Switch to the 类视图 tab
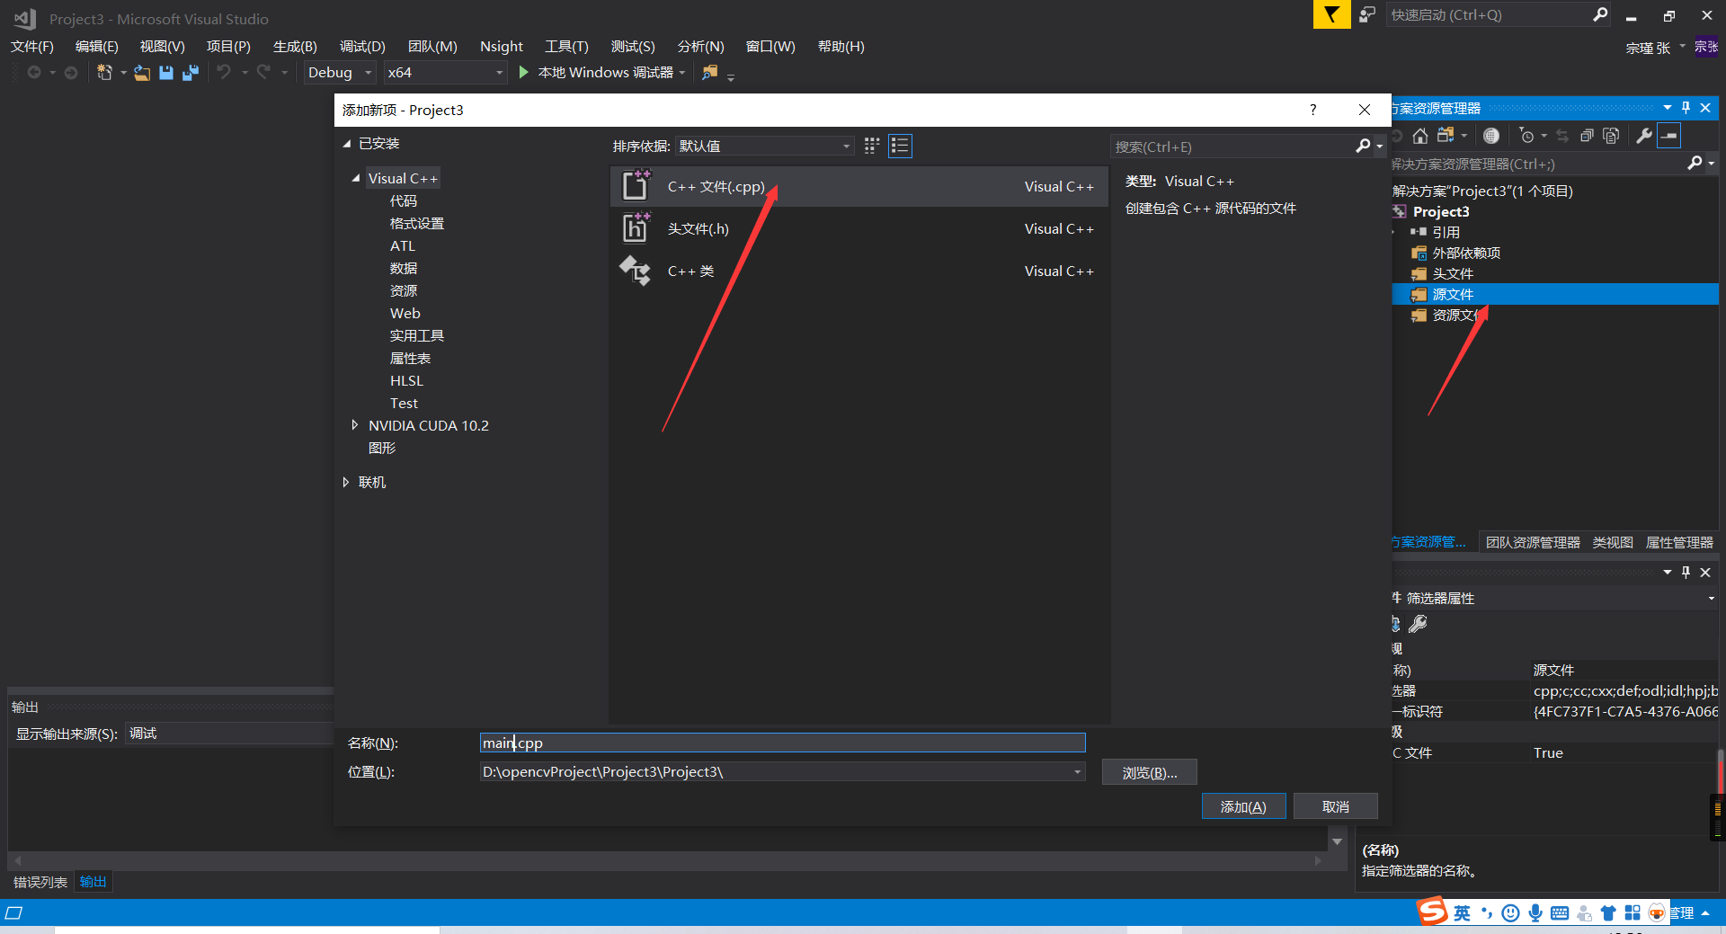 tap(1613, 542)
